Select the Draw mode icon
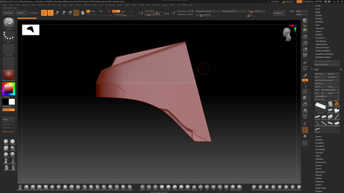This screenshot has height=193, width=344. 50,13
